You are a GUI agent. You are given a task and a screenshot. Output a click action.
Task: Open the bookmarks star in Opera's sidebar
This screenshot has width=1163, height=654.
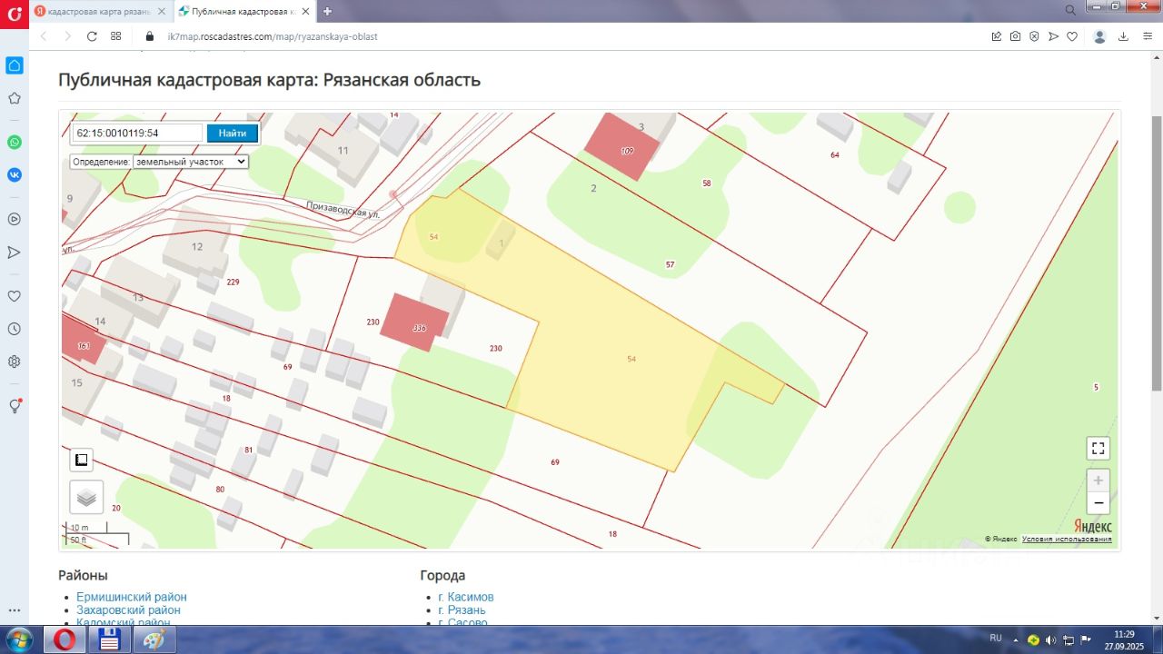(x=15, y=98)
